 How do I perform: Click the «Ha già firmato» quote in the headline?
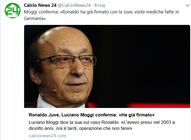pyautogui.click(x=136, y=115)
